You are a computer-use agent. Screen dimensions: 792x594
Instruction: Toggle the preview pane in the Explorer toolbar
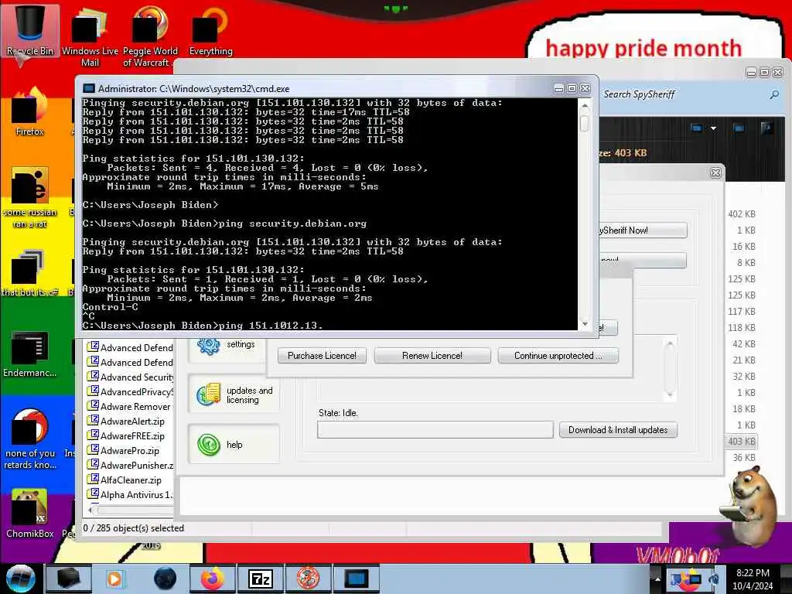pyautogui.click(x=739, y=128)
